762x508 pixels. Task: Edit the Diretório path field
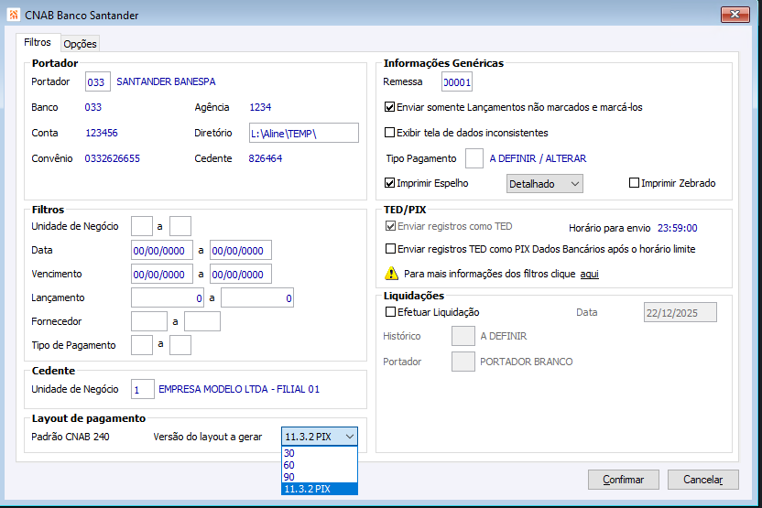click(x=304, y=133)
